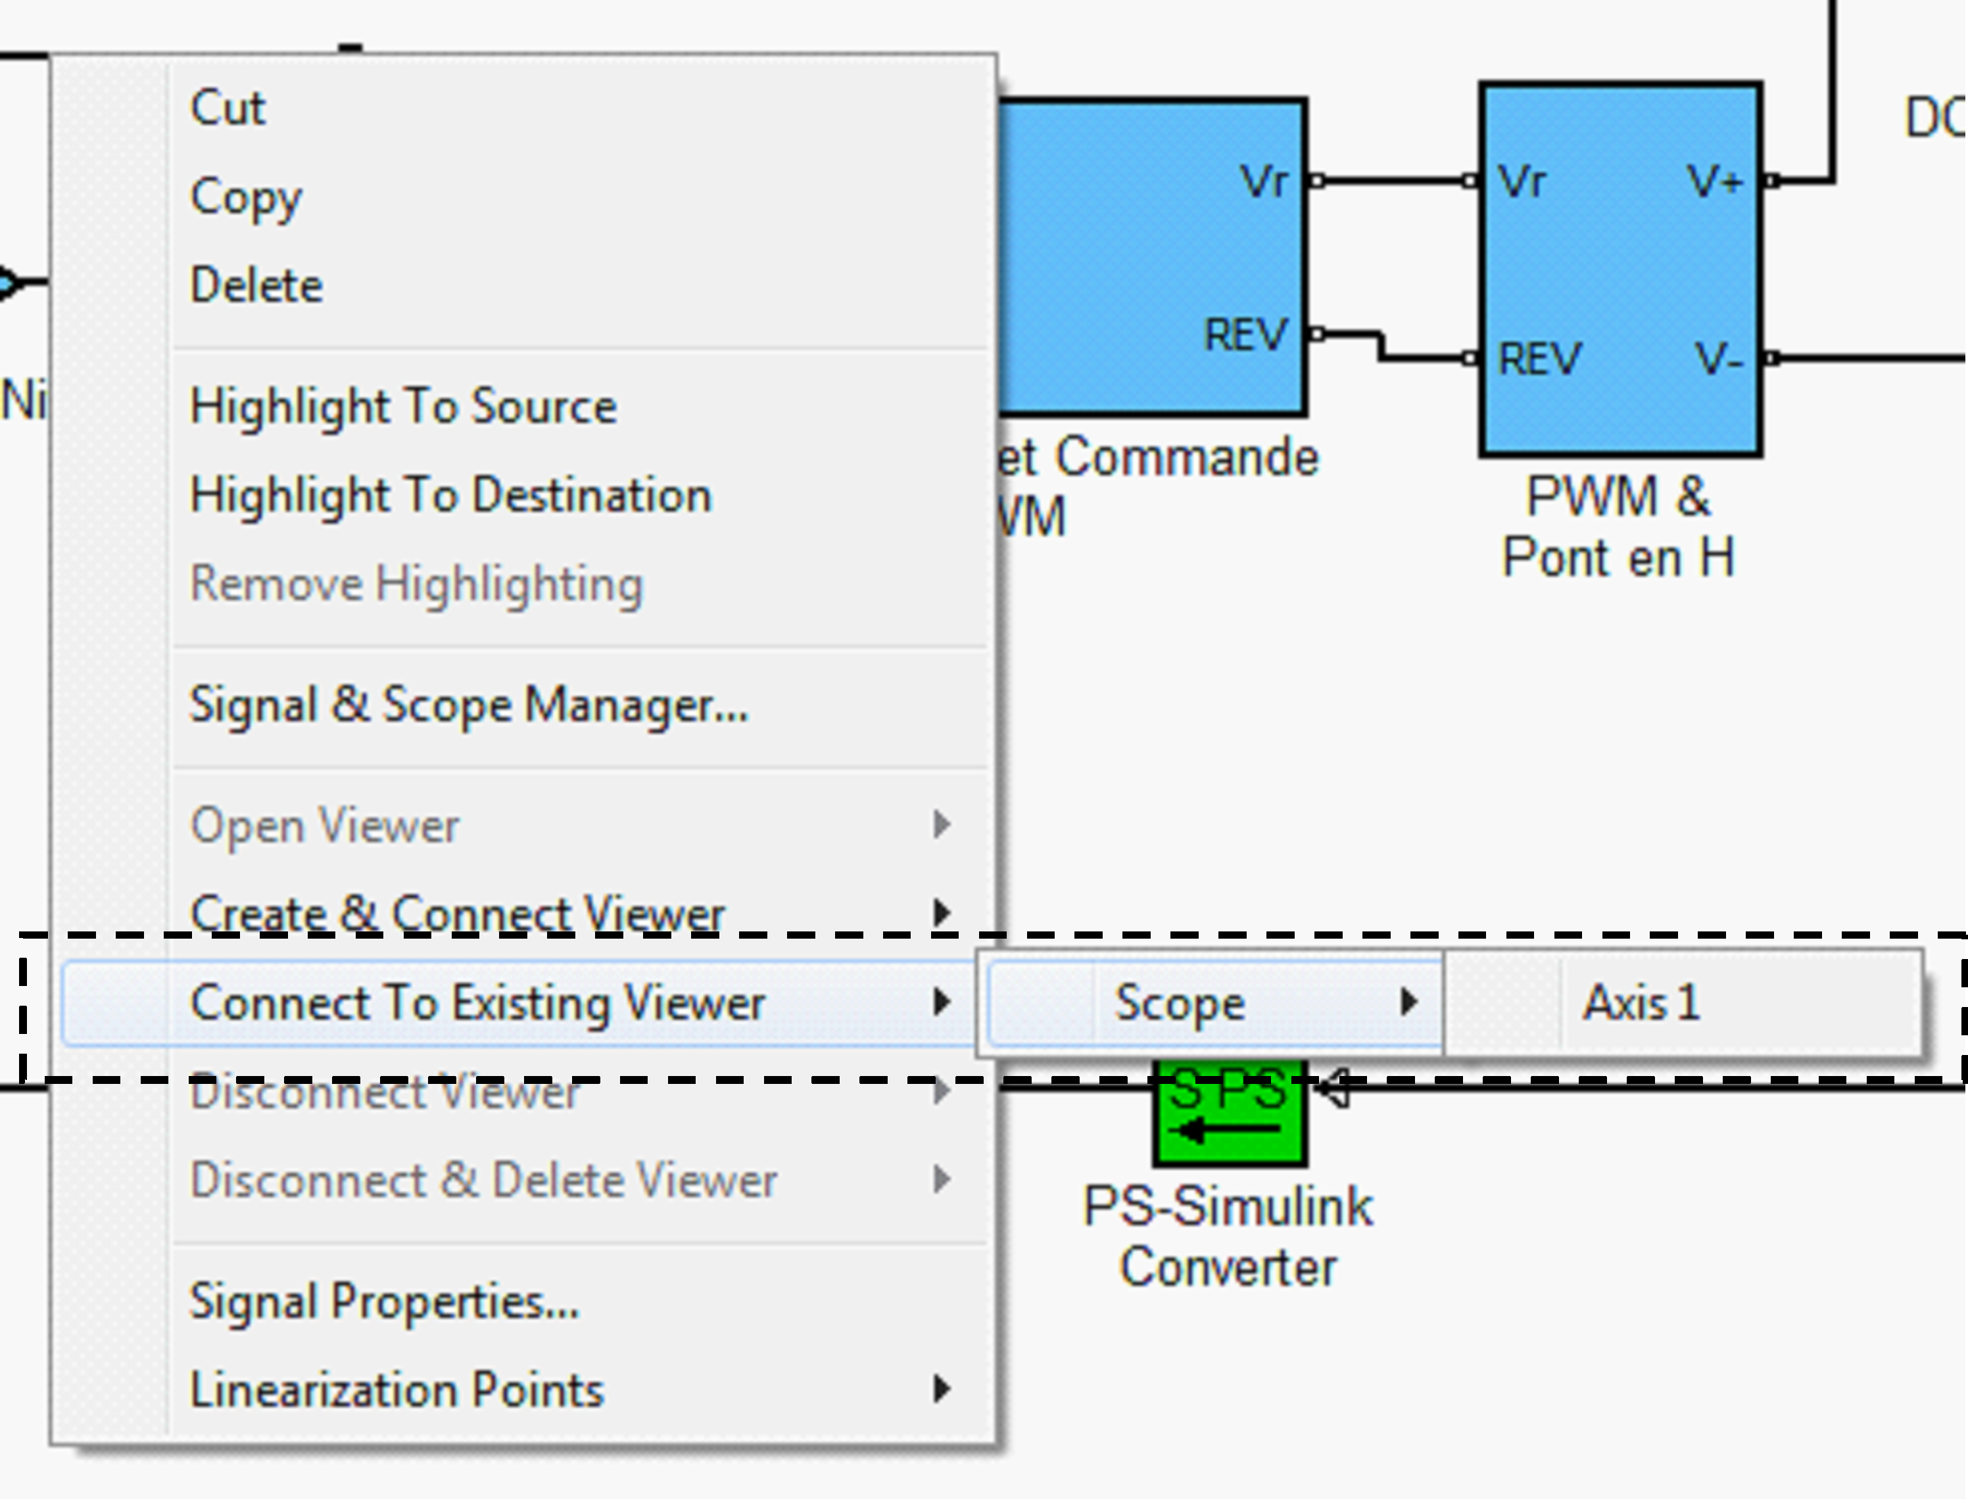Expand Connect To Existing Viewer submenu
The height and width of the screenshot is (1500, 1968).
pyautogui.click(x=478, y=1002)
